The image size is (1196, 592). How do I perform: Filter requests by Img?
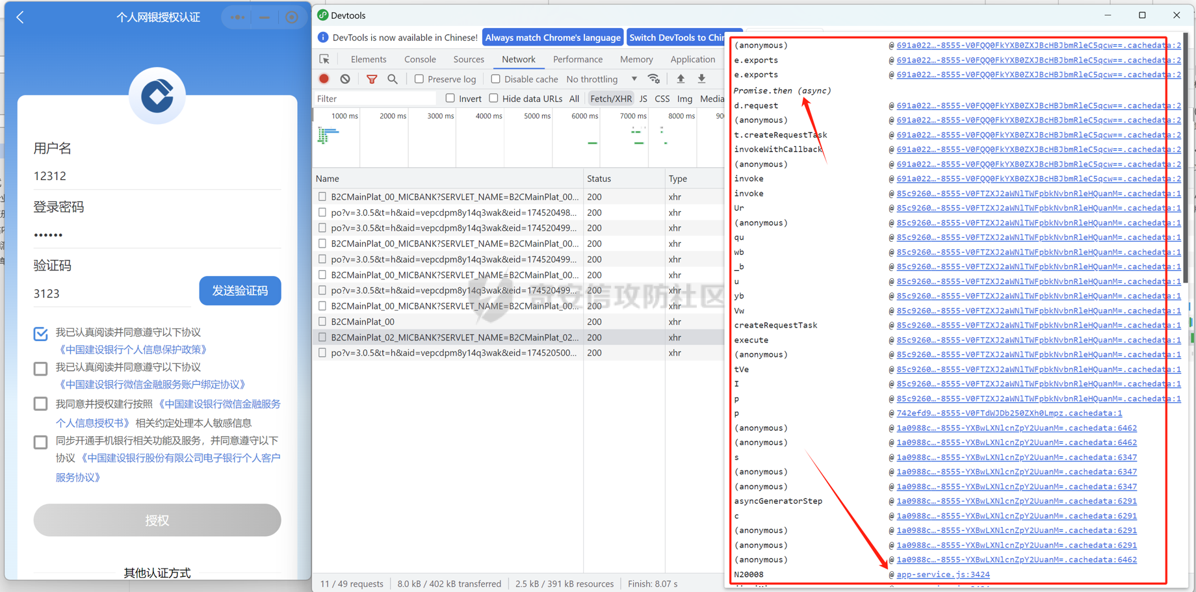coord(684,99)
